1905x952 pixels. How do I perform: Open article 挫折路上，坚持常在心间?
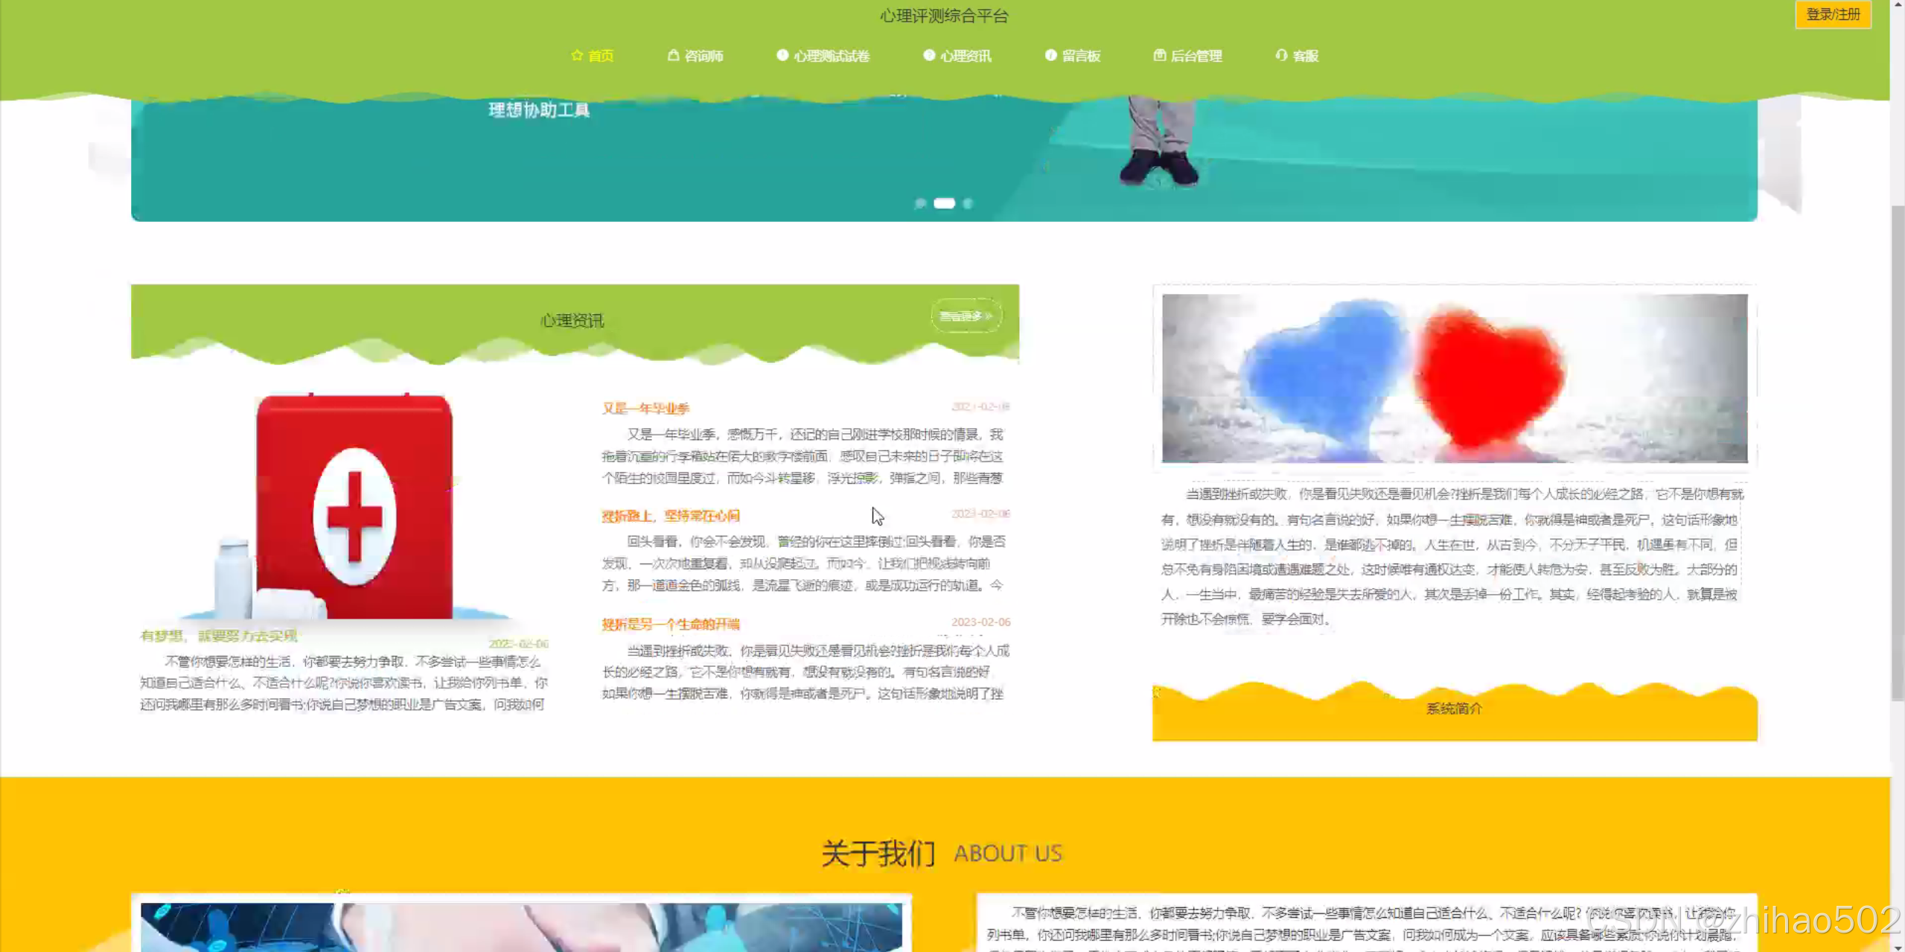click(x=670, y=516)
